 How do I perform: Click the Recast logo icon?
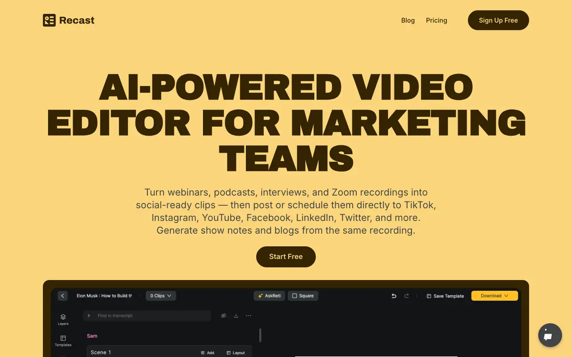(x=49, y=20)
